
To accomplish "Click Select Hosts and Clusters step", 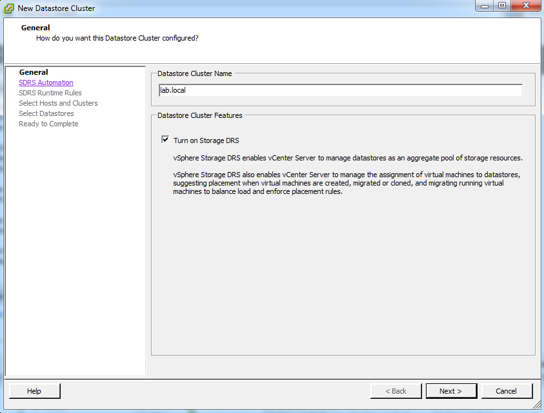I will [58, 103].
